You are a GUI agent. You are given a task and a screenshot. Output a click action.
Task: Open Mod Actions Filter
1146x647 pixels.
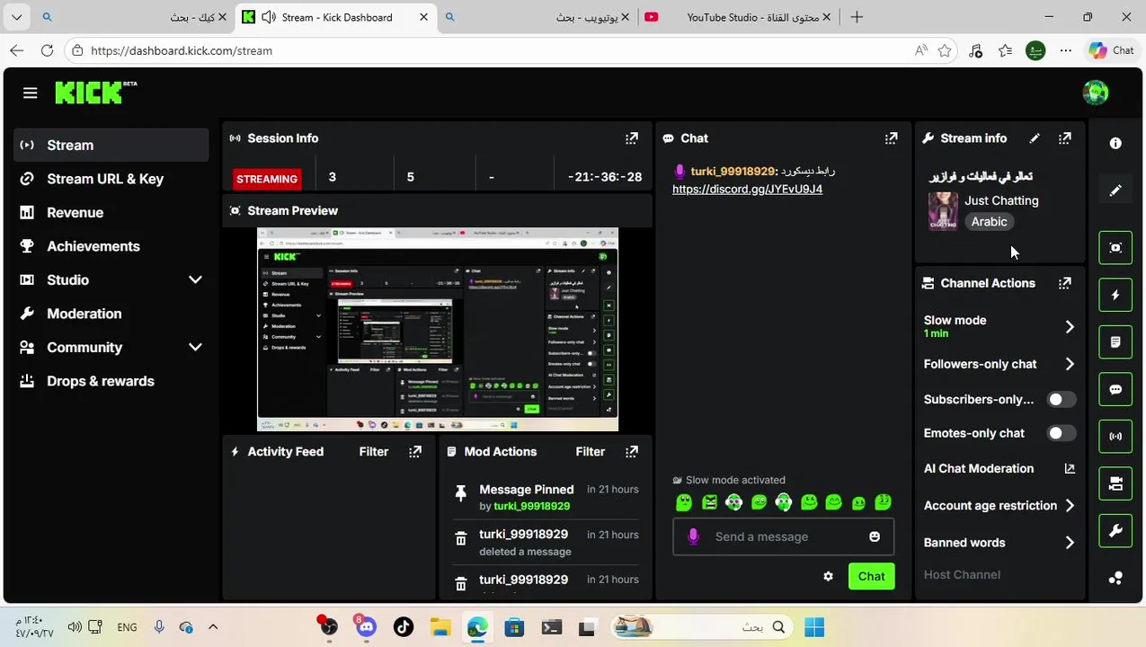[x=591, y=452]
